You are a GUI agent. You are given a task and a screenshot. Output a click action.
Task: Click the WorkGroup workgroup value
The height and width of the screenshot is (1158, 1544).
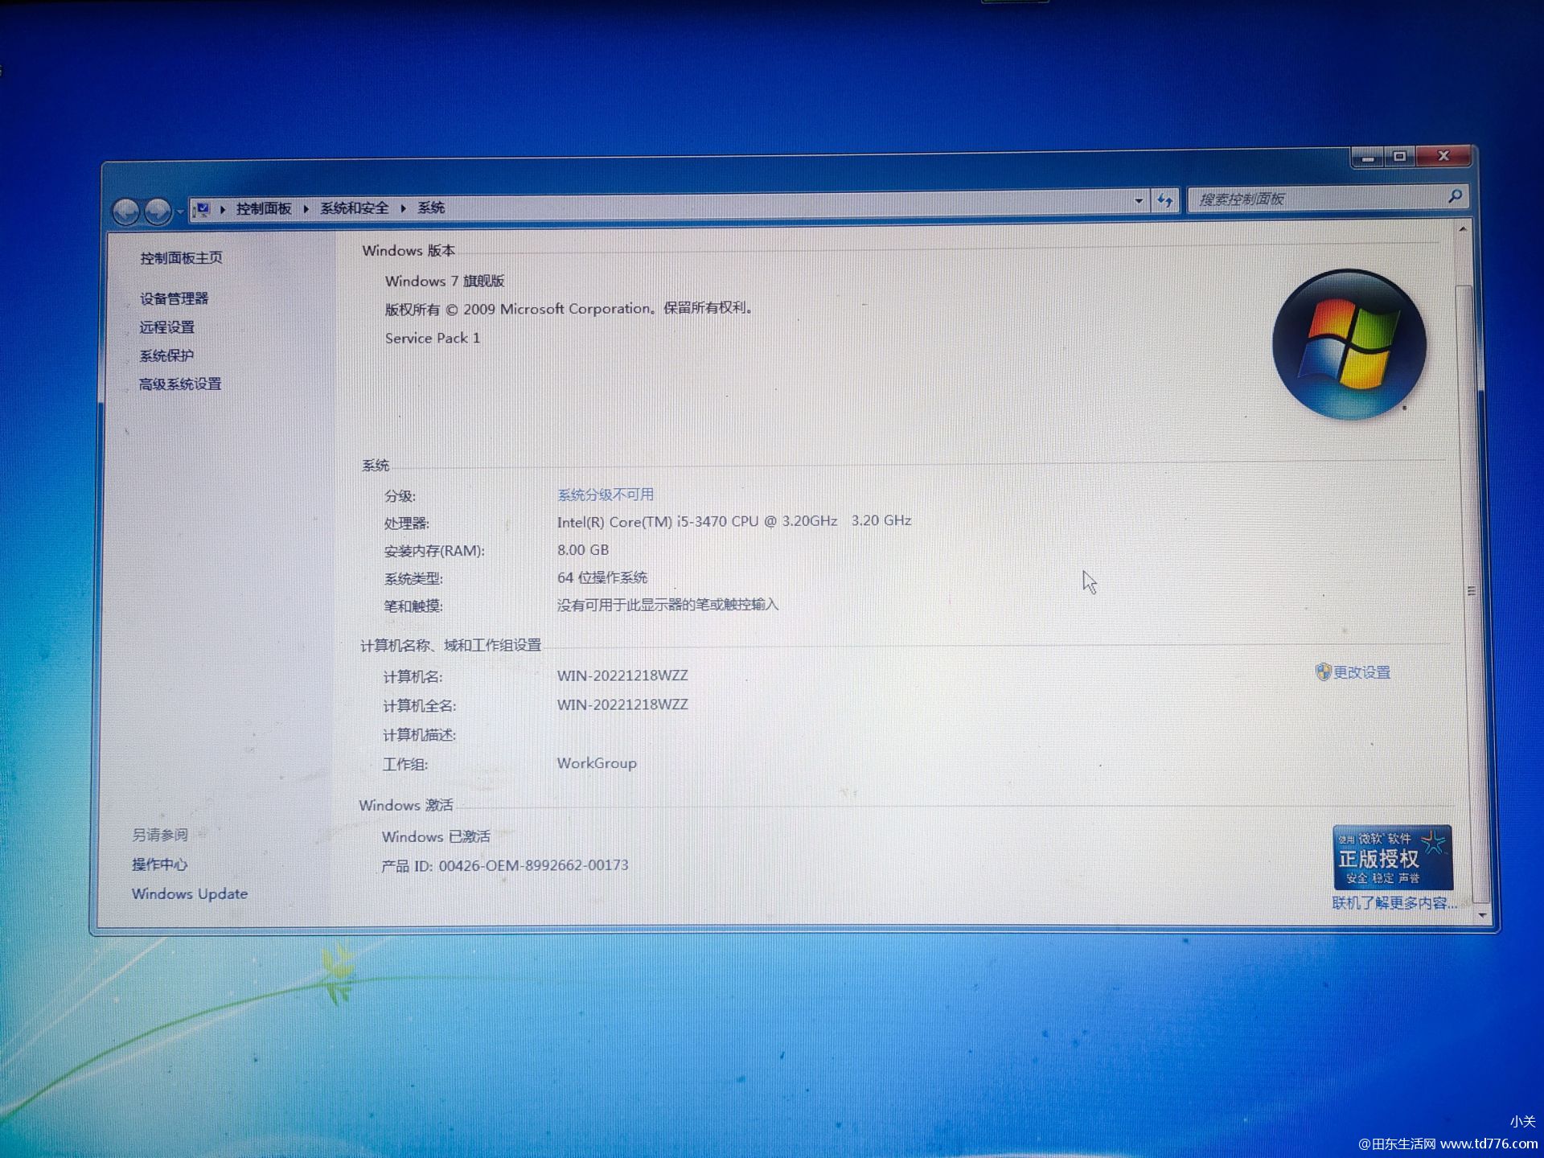[597, 763]
